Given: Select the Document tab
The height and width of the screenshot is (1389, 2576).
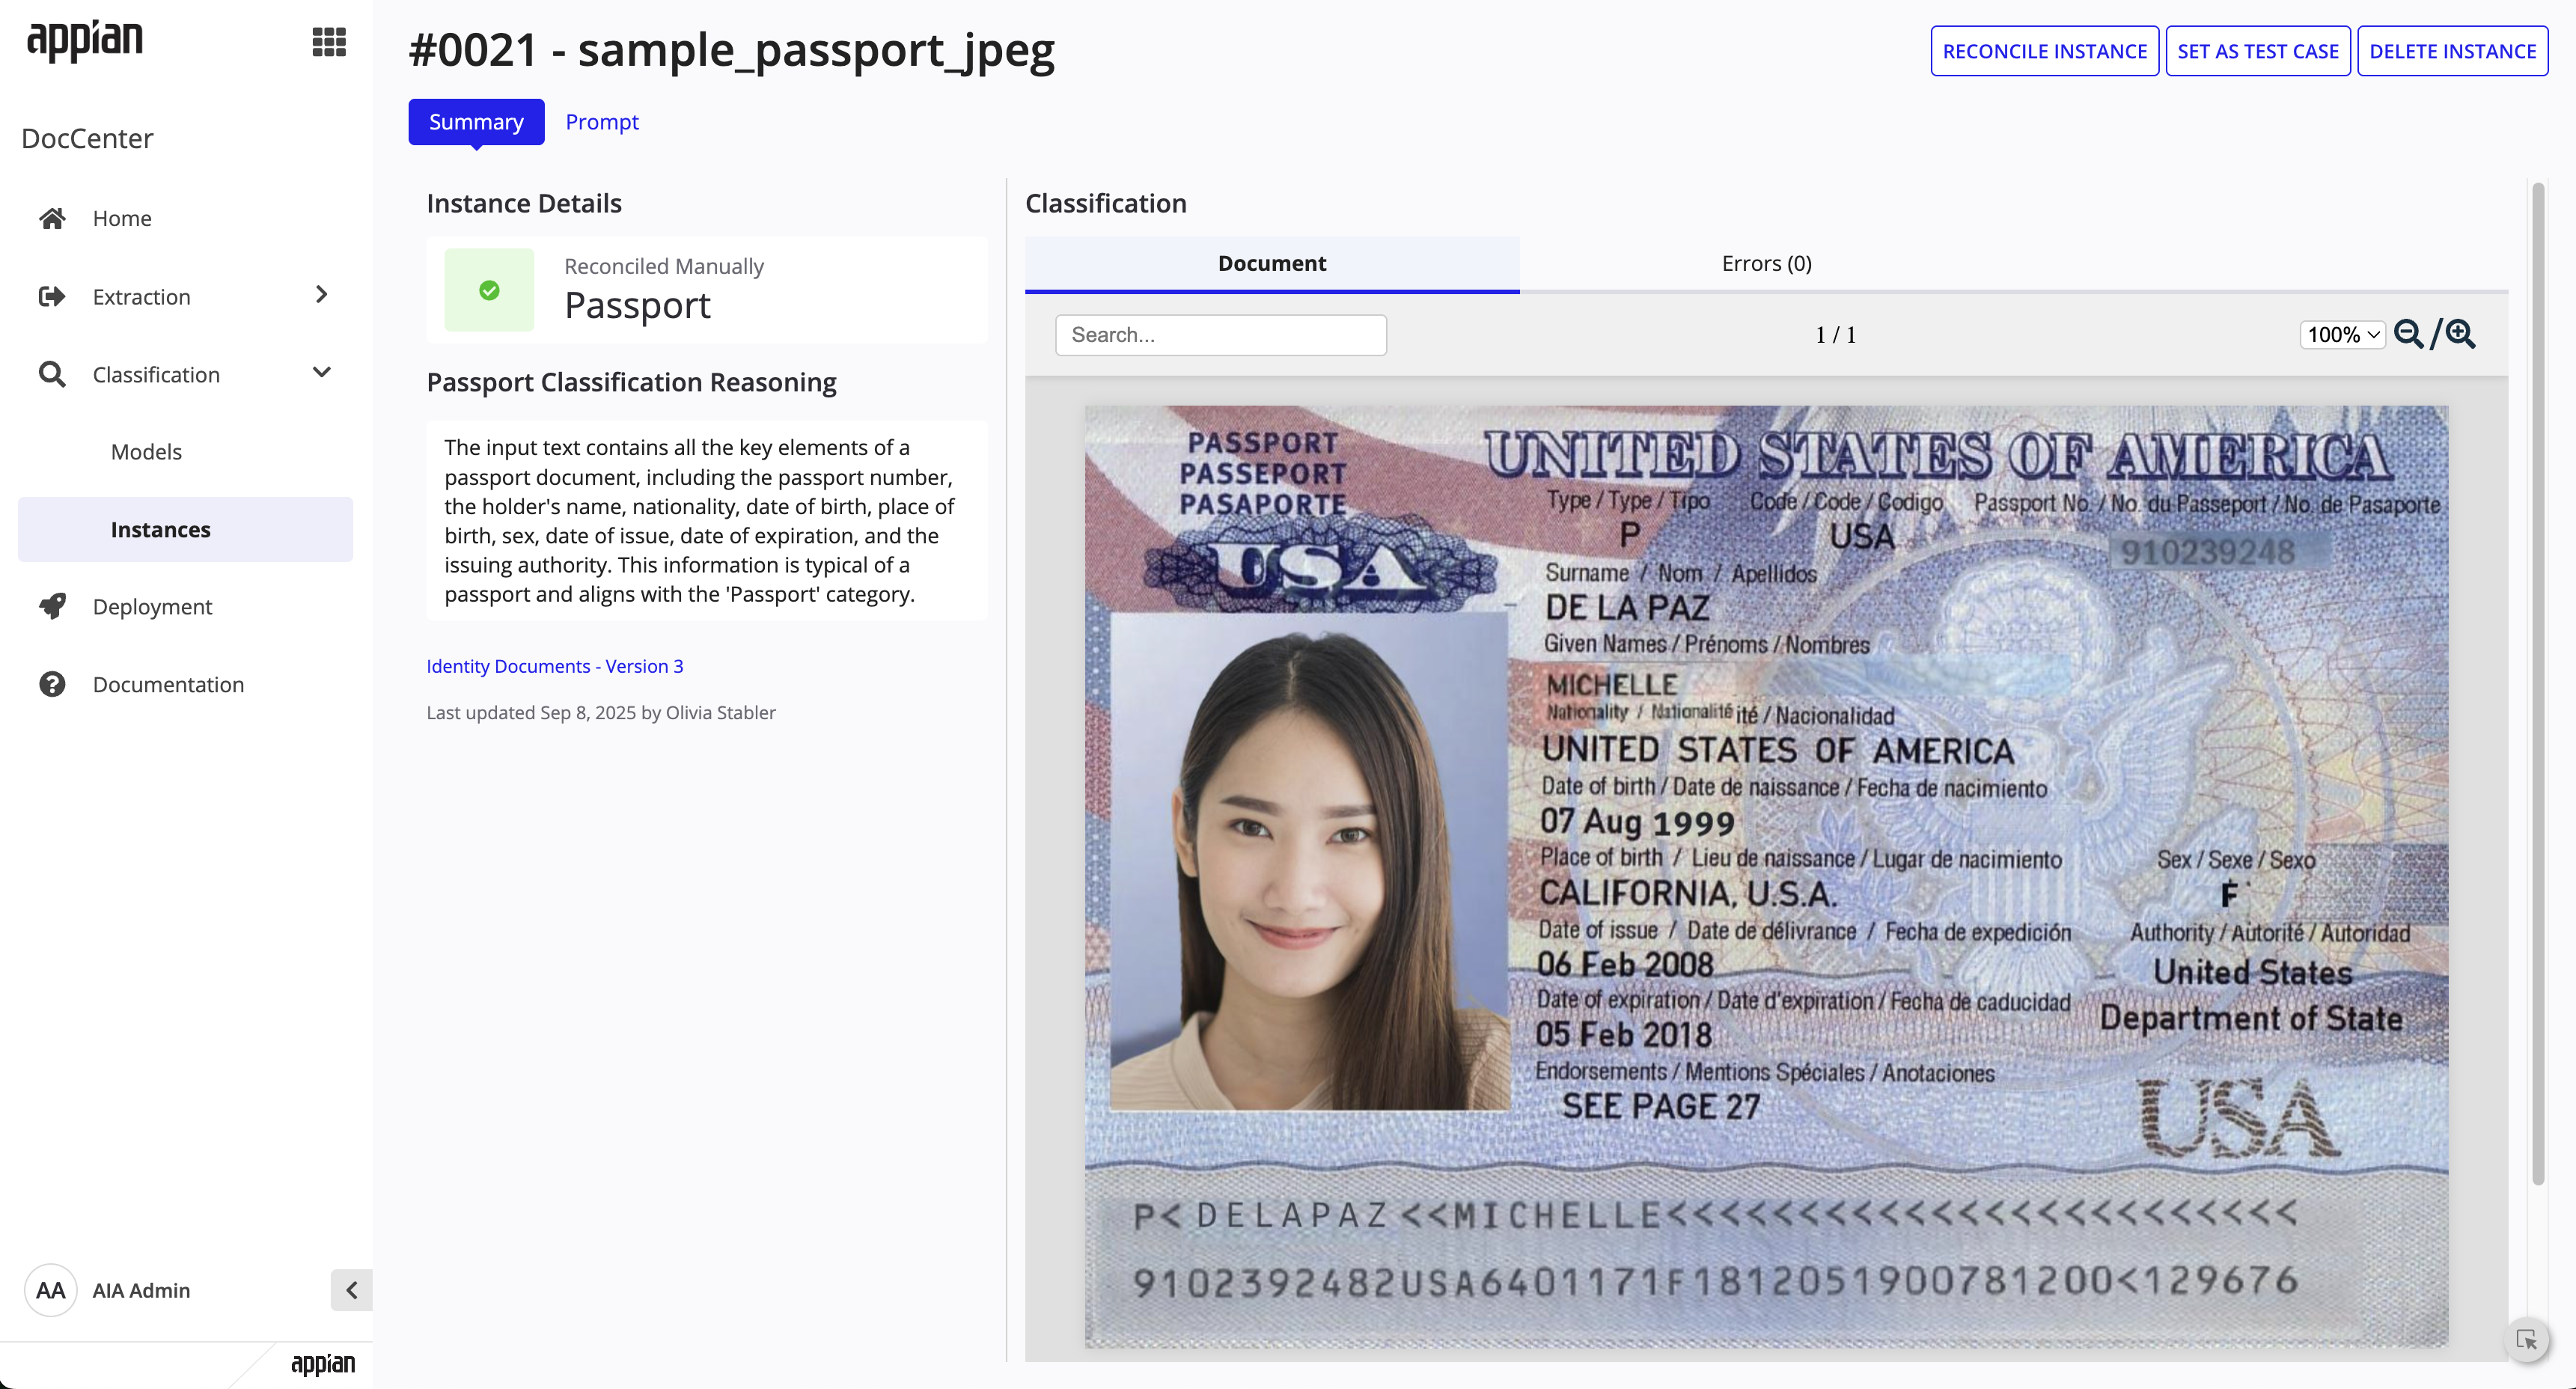Looking at the screenshot, I should 1272,263.
